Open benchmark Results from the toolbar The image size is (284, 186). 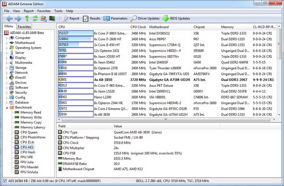(x=92, y=19)
